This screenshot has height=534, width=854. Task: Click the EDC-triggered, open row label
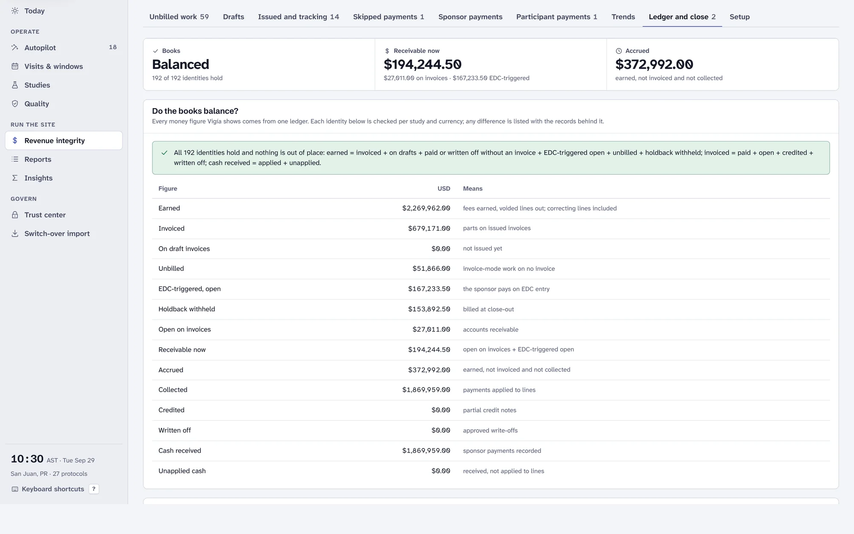(190, 289)
